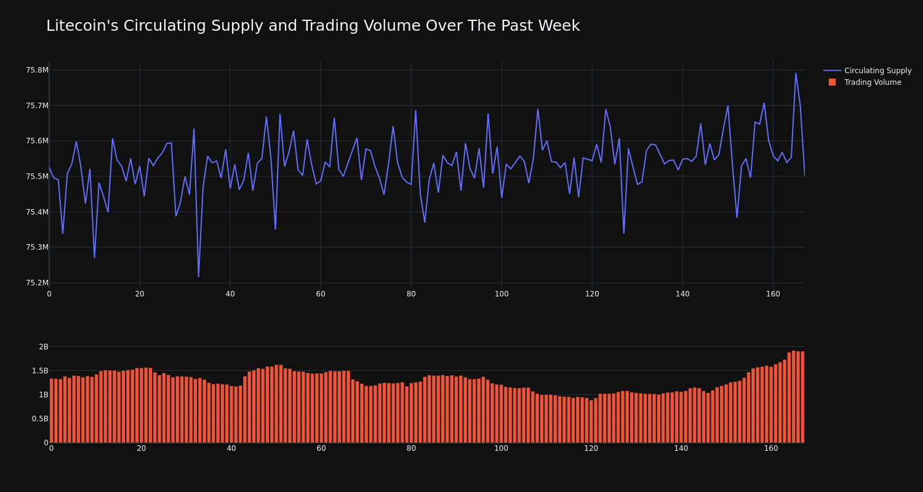Click the 0.5B volume axis label
The height and width of the screenshot is (492, 923).
tap(40, 419)
